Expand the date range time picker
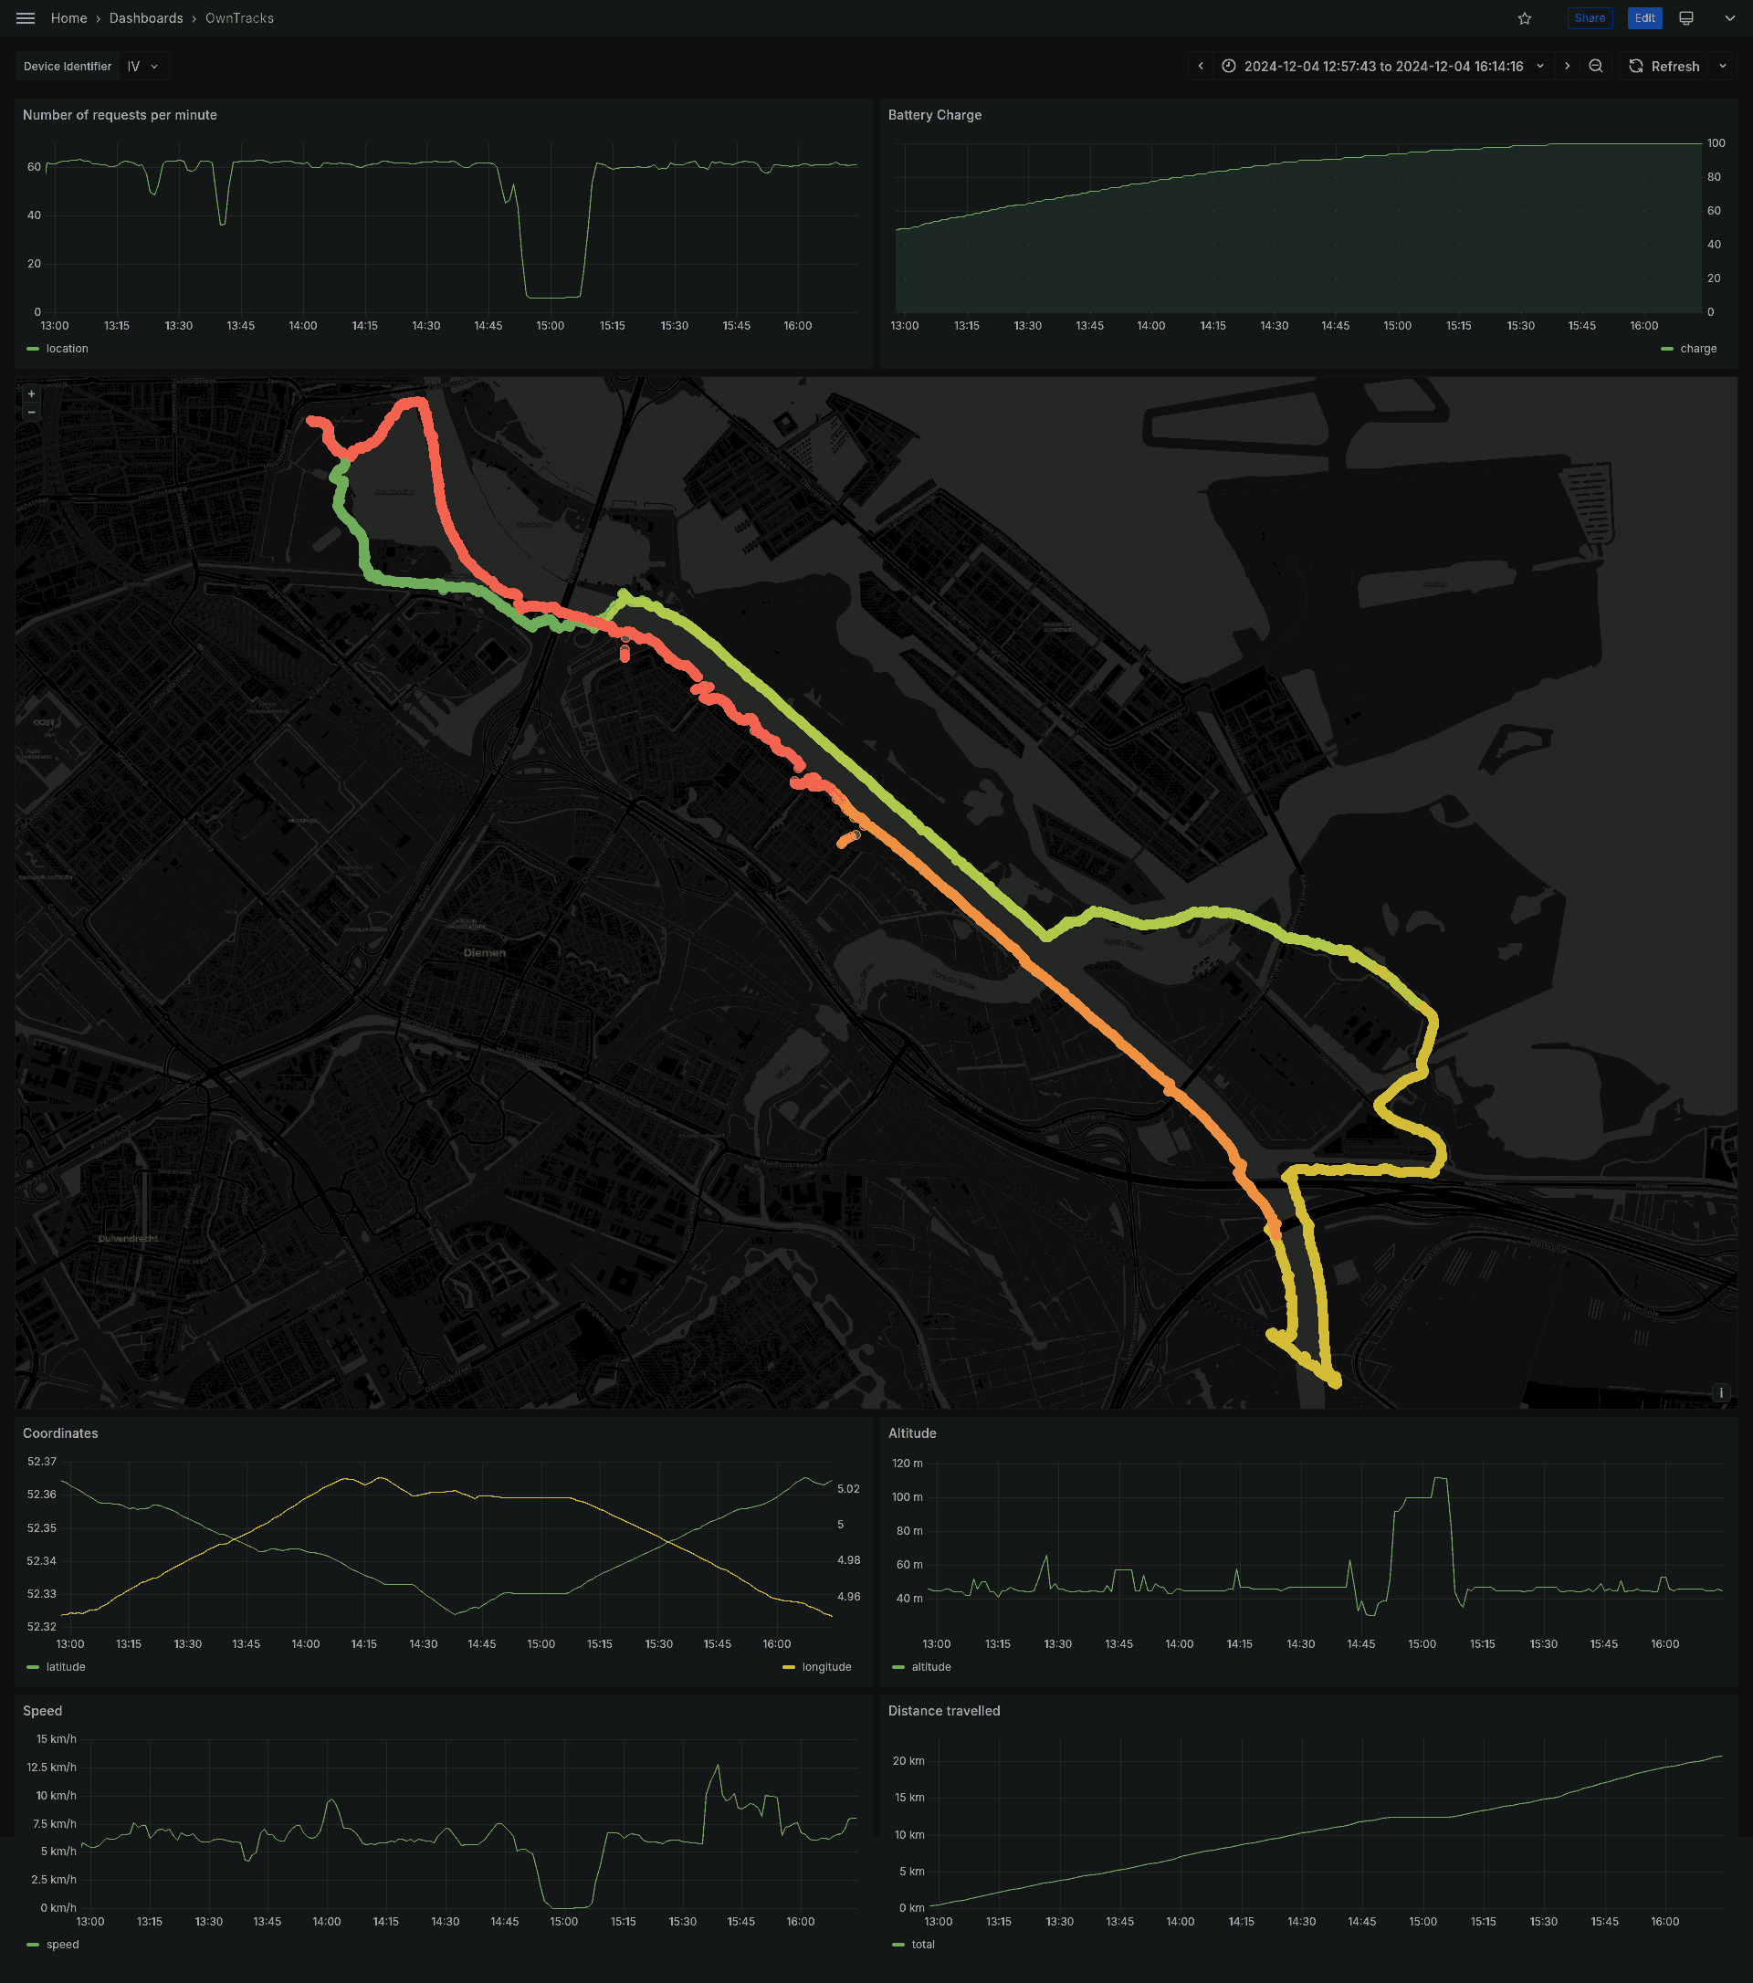This screenshot has height=1983, width=1753. point(1541,66)
